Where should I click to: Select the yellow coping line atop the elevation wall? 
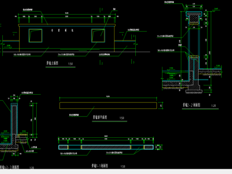point(67,25)
